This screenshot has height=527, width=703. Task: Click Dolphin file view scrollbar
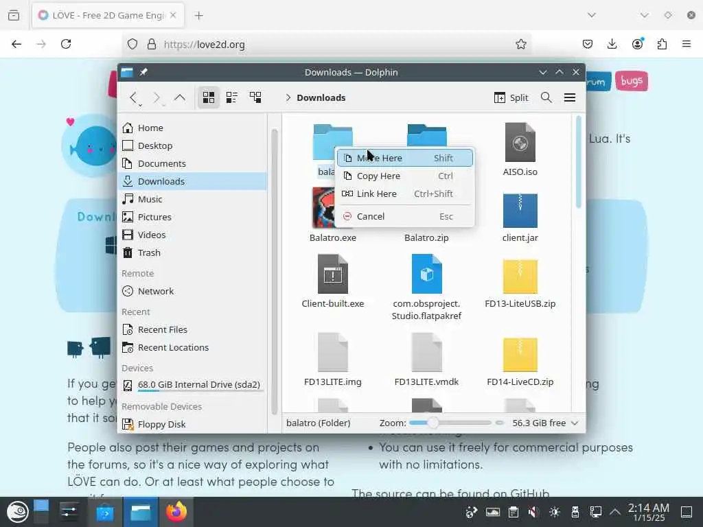pos(578,162)
